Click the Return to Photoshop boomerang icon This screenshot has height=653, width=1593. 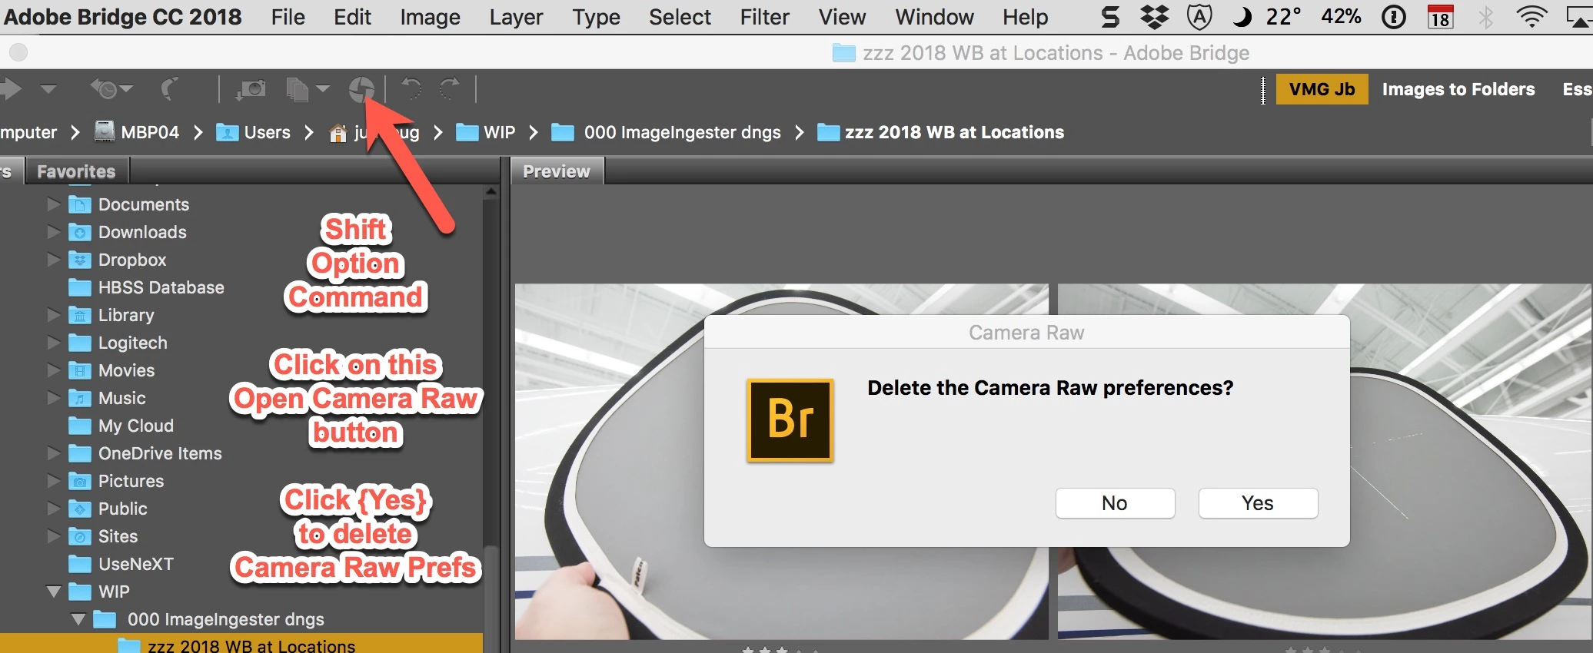pos(170,89)
